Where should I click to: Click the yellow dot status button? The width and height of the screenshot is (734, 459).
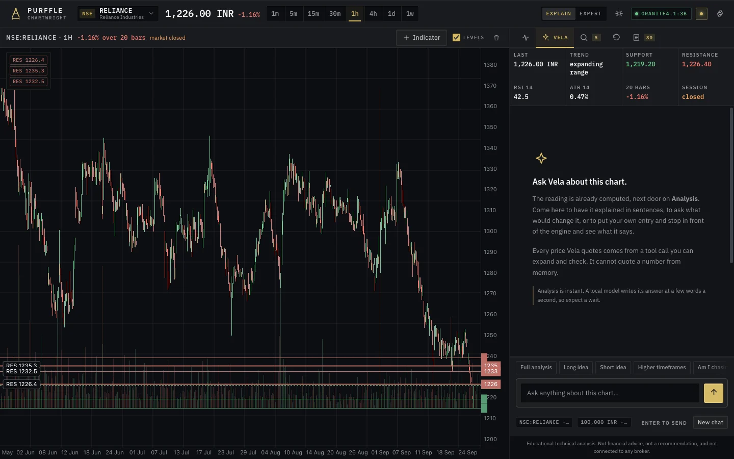(701, 14)
